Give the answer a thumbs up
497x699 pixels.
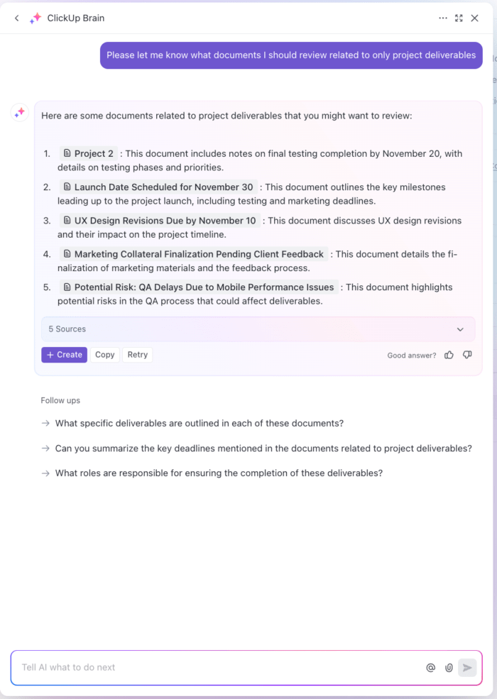click(449, 354)
